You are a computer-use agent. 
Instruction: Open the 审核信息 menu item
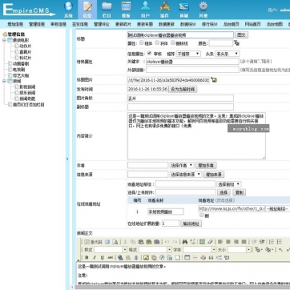coord(58,24)
